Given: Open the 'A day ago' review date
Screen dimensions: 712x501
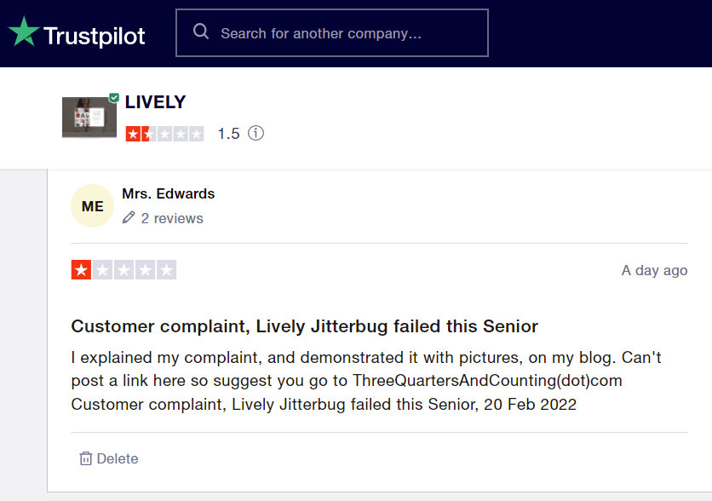Looking at the screenshot, I should (654, 270).
